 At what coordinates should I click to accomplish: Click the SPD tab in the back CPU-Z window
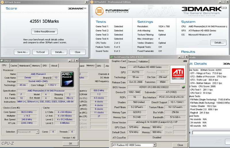(x=99, y=66)
